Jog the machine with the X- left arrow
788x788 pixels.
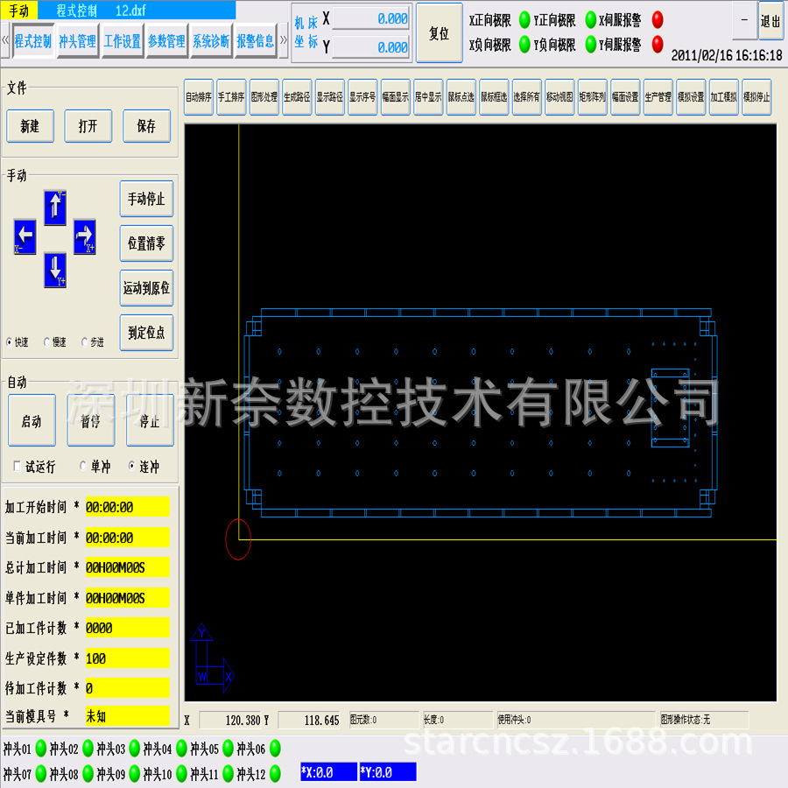coord(25,236)
